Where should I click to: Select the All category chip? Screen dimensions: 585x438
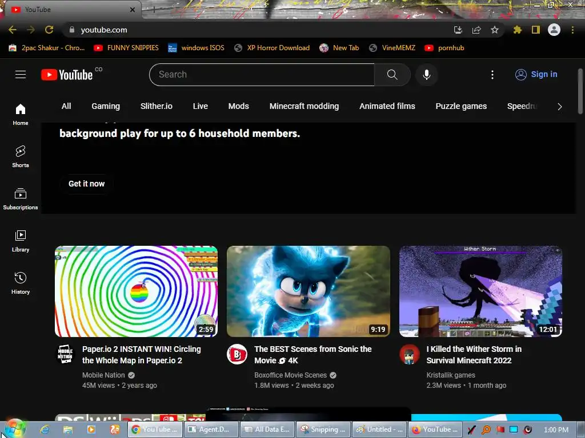point(66,107)
